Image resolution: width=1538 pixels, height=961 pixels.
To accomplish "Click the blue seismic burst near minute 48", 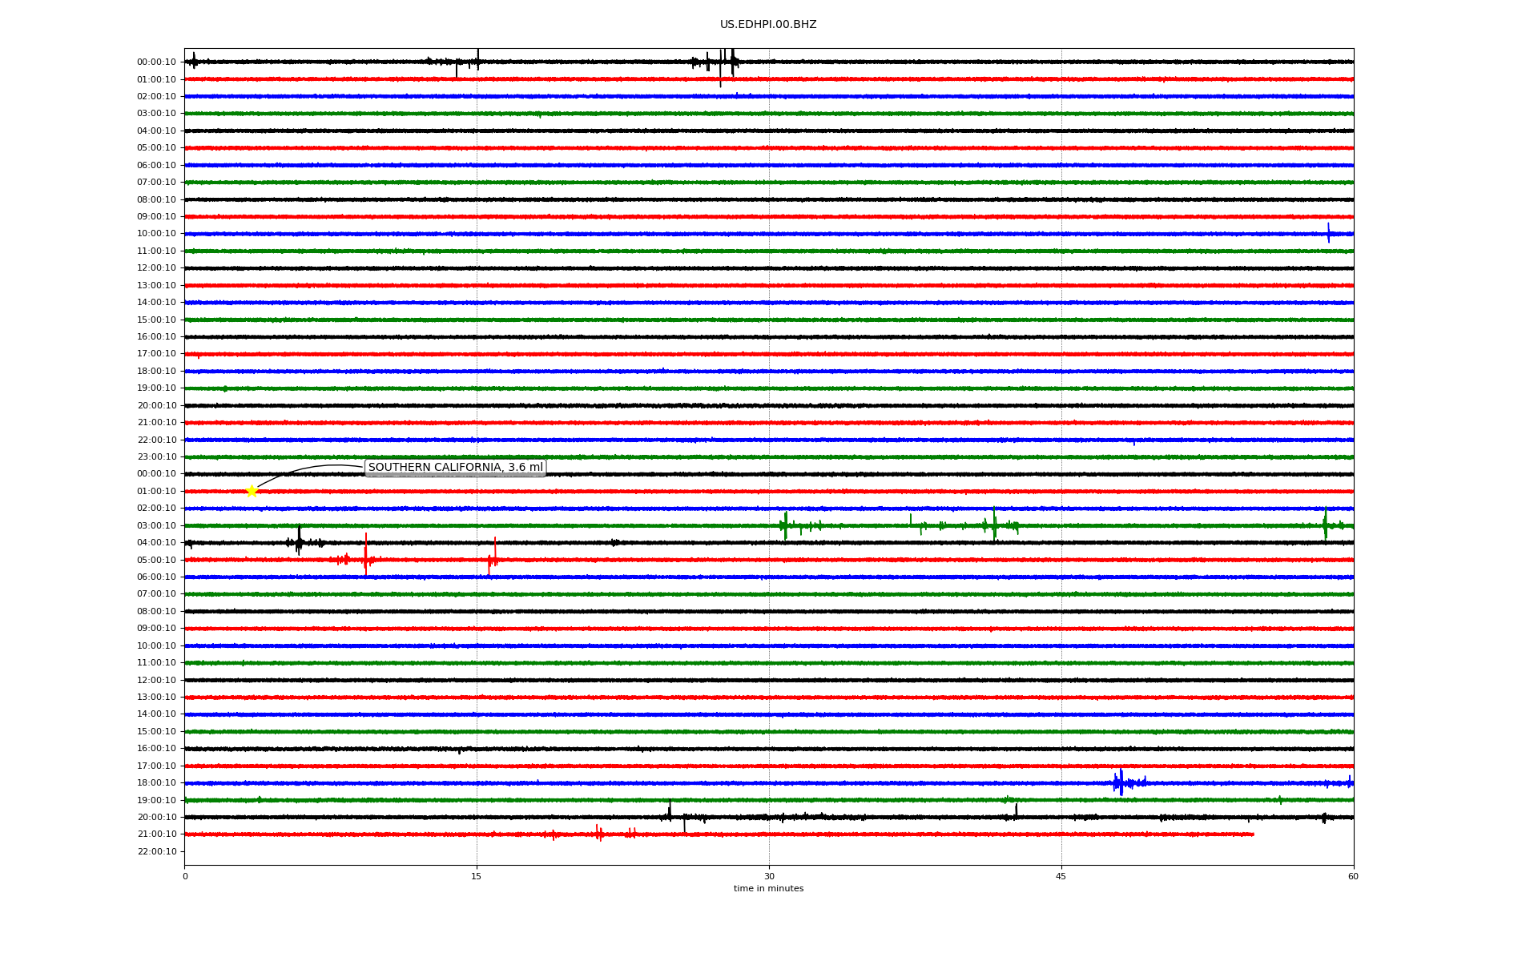I will [x=1121, y=782].
